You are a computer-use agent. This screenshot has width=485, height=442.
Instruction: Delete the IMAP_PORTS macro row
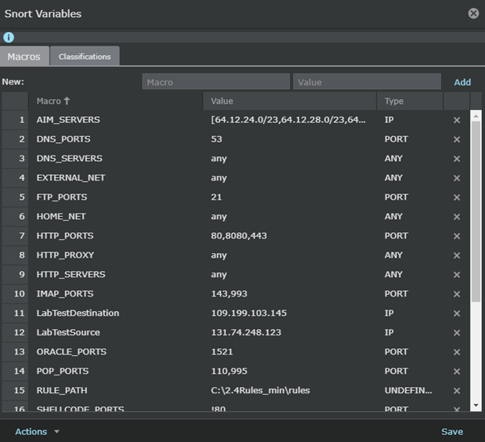[x=456, y=294]
